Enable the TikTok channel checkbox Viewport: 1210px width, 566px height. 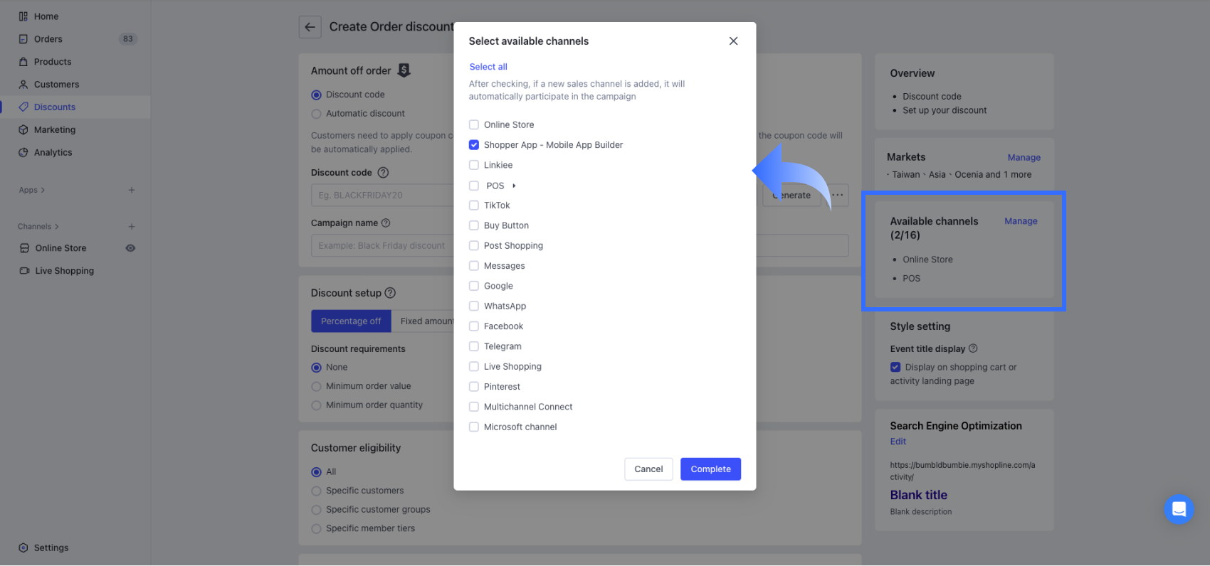pos(474,205)
